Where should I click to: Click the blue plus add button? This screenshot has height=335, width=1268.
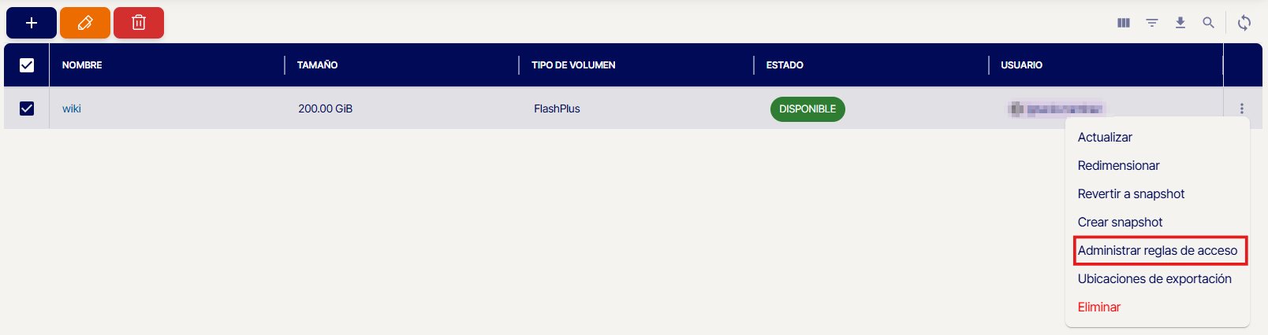click(x=32, y=23)
